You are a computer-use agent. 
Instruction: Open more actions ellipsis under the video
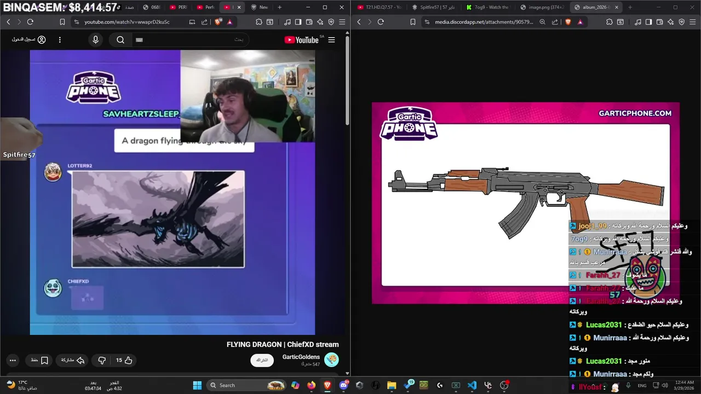pos(13,360)
